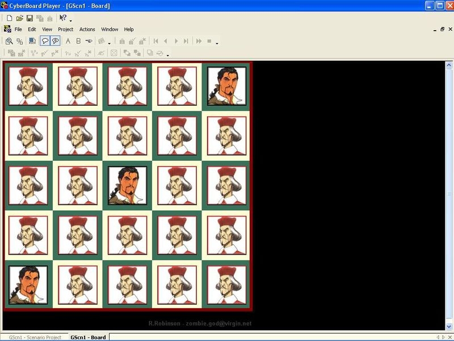Click the fast-forward playback button
The height and width of the screenshot is (341, 454).
(x=199, y=41)
